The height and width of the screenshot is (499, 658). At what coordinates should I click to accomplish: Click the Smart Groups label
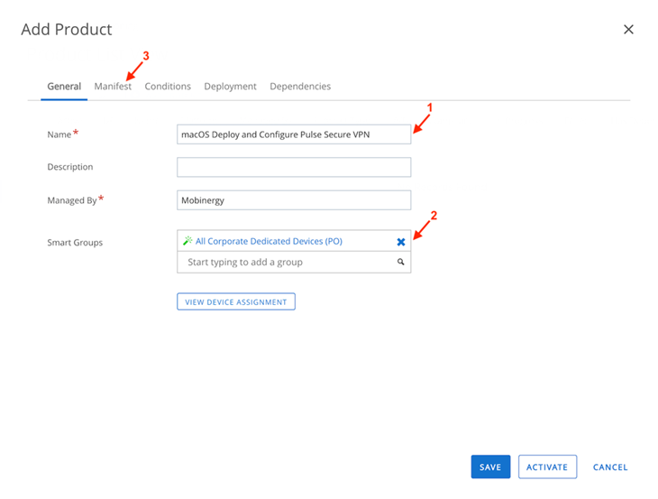click(75, 243)
